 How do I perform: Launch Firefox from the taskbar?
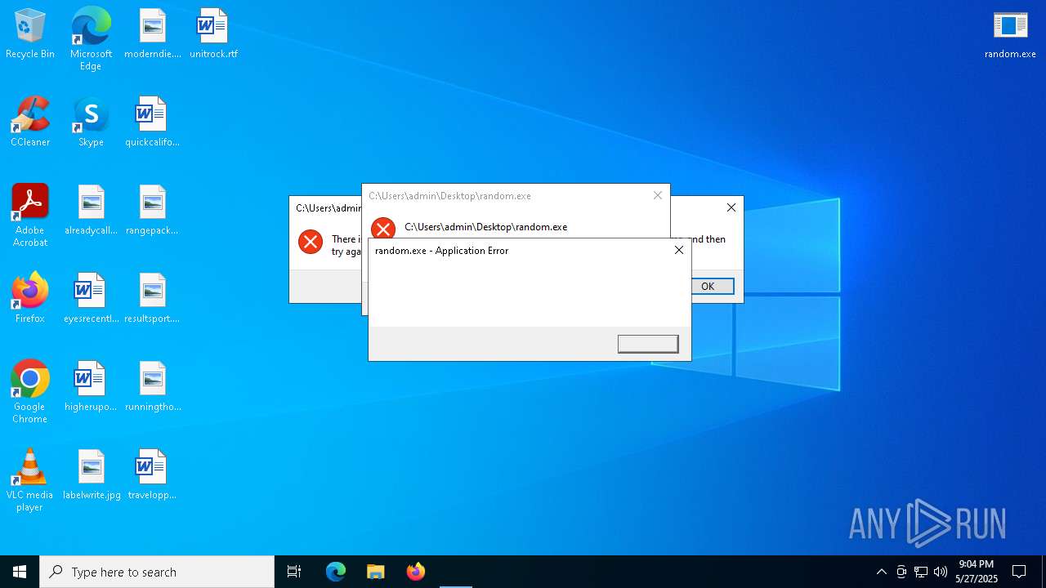click(416, 572)
